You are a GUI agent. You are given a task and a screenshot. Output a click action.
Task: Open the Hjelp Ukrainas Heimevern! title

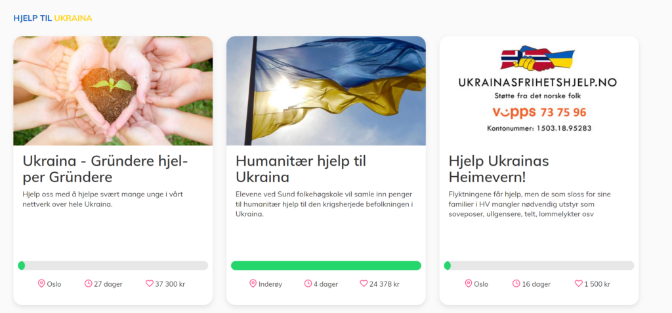[x=499, y=169]
